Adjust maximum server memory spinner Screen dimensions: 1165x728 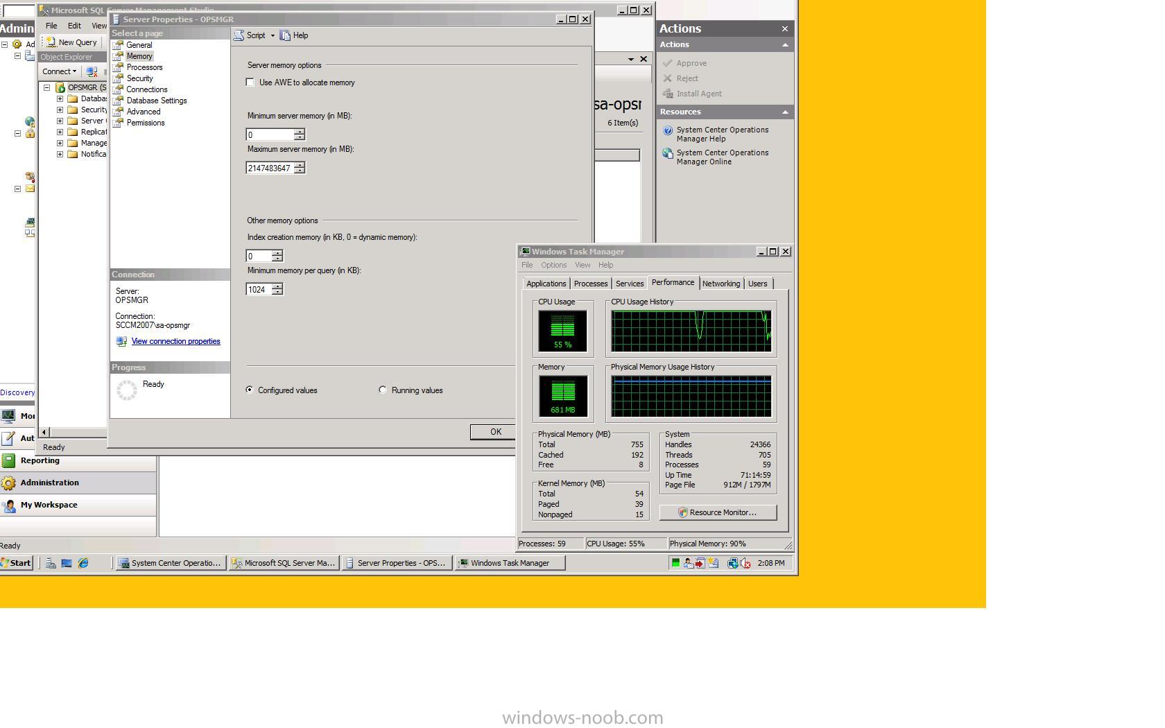(300, 168)
